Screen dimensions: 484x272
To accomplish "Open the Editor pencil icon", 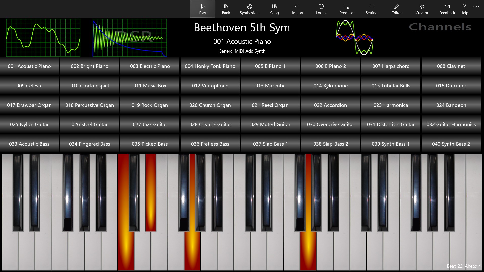I will click(x=397, y=7).
